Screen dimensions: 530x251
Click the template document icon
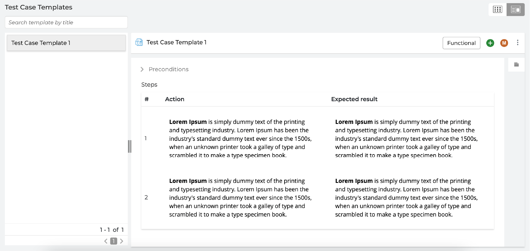(x=139, y=42)
